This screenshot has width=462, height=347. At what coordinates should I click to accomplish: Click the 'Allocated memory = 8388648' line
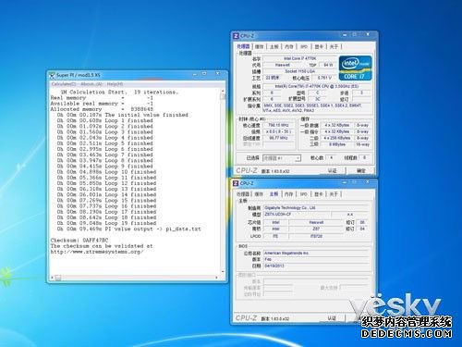coord(102,109)
